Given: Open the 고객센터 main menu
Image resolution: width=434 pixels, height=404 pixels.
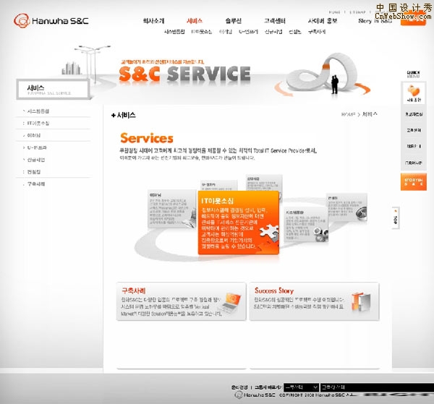Looking at the screenshot, I should (x=275, y=21).
